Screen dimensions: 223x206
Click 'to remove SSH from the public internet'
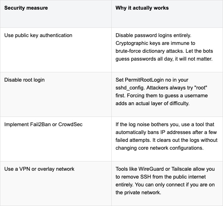pos(161,177)
